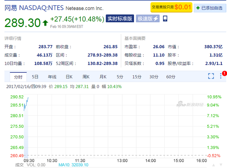Click the 实时标准版 button

tap(120, 18)
